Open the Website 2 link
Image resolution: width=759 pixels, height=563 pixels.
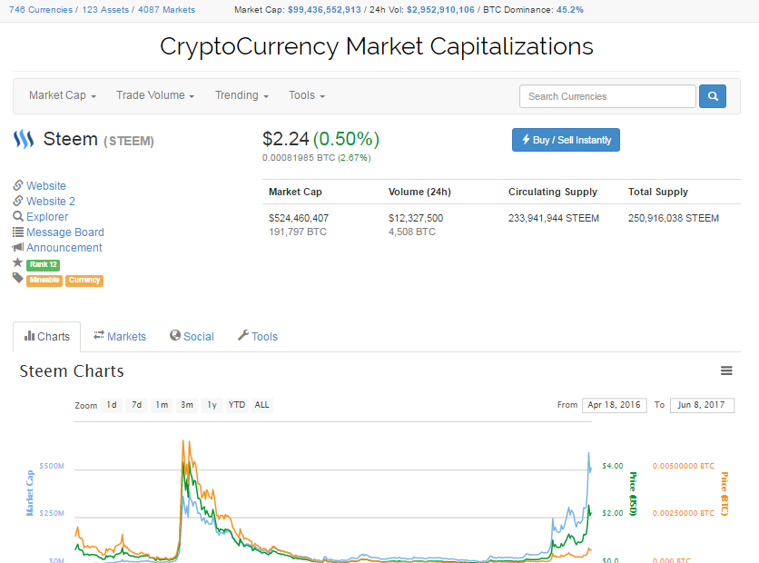[51, 202]
